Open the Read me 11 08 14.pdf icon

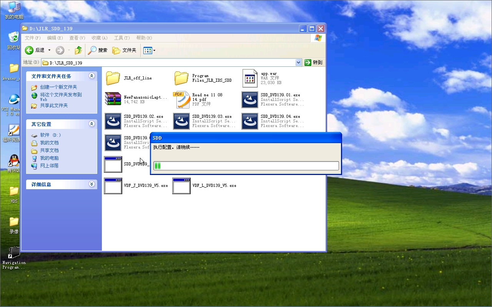coord(181,100)
